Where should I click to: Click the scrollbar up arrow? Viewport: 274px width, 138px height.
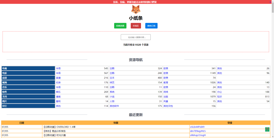pyautogui.click(x=272, y=1)
